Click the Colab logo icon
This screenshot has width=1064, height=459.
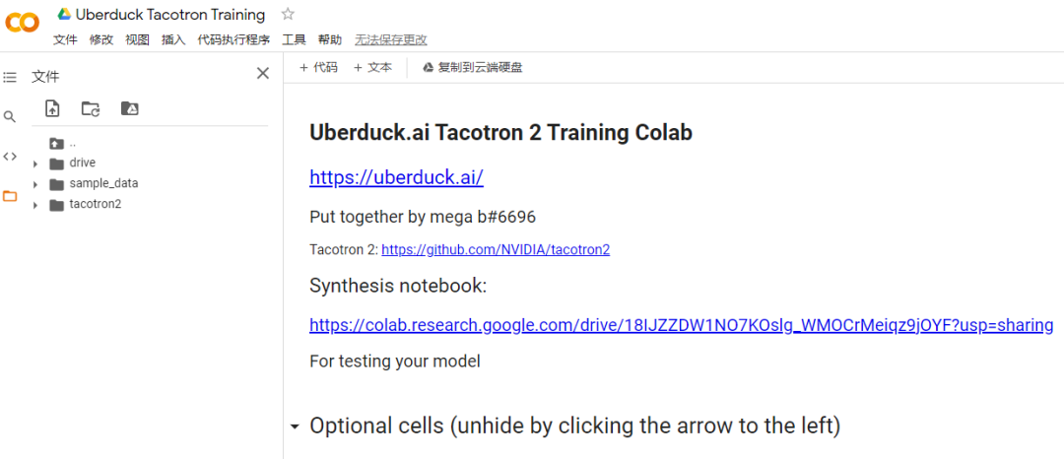[x=23, y=23]
